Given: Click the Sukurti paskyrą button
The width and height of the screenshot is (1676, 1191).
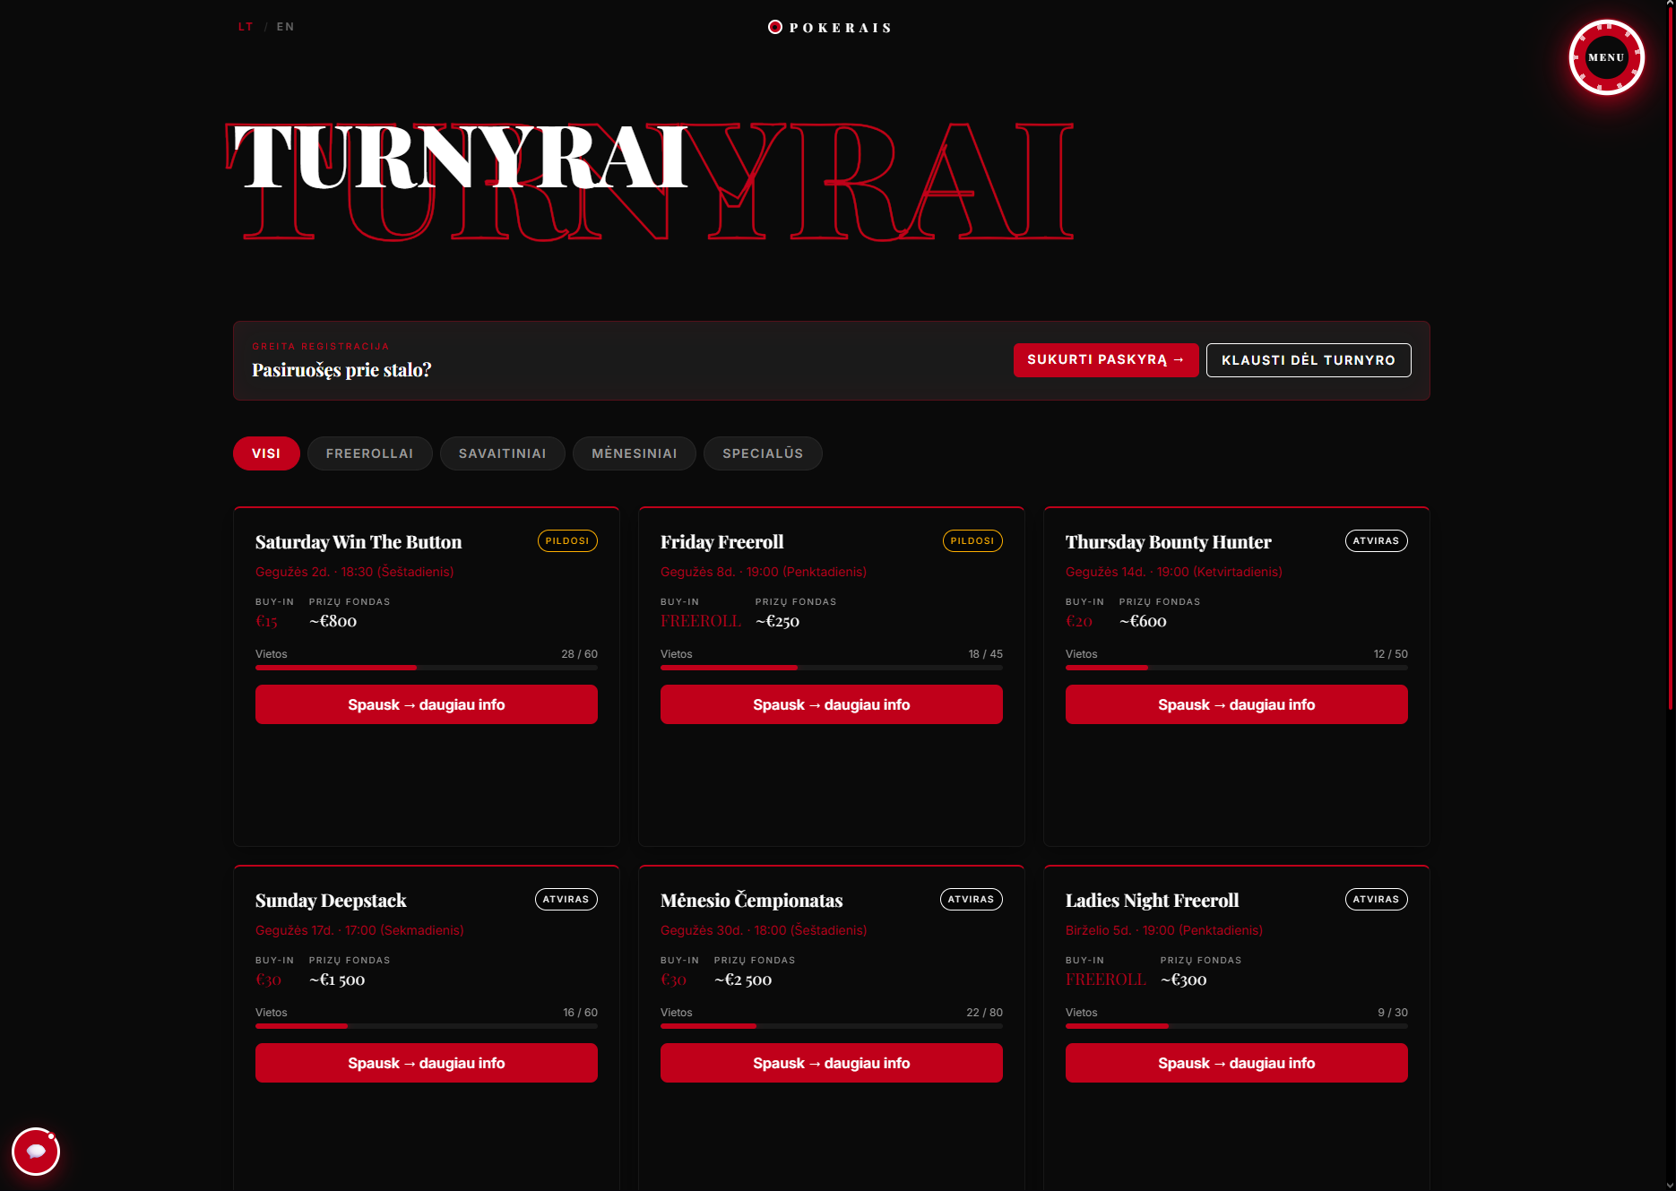Looking at the screenshot, I should [x=1106, y=360].
